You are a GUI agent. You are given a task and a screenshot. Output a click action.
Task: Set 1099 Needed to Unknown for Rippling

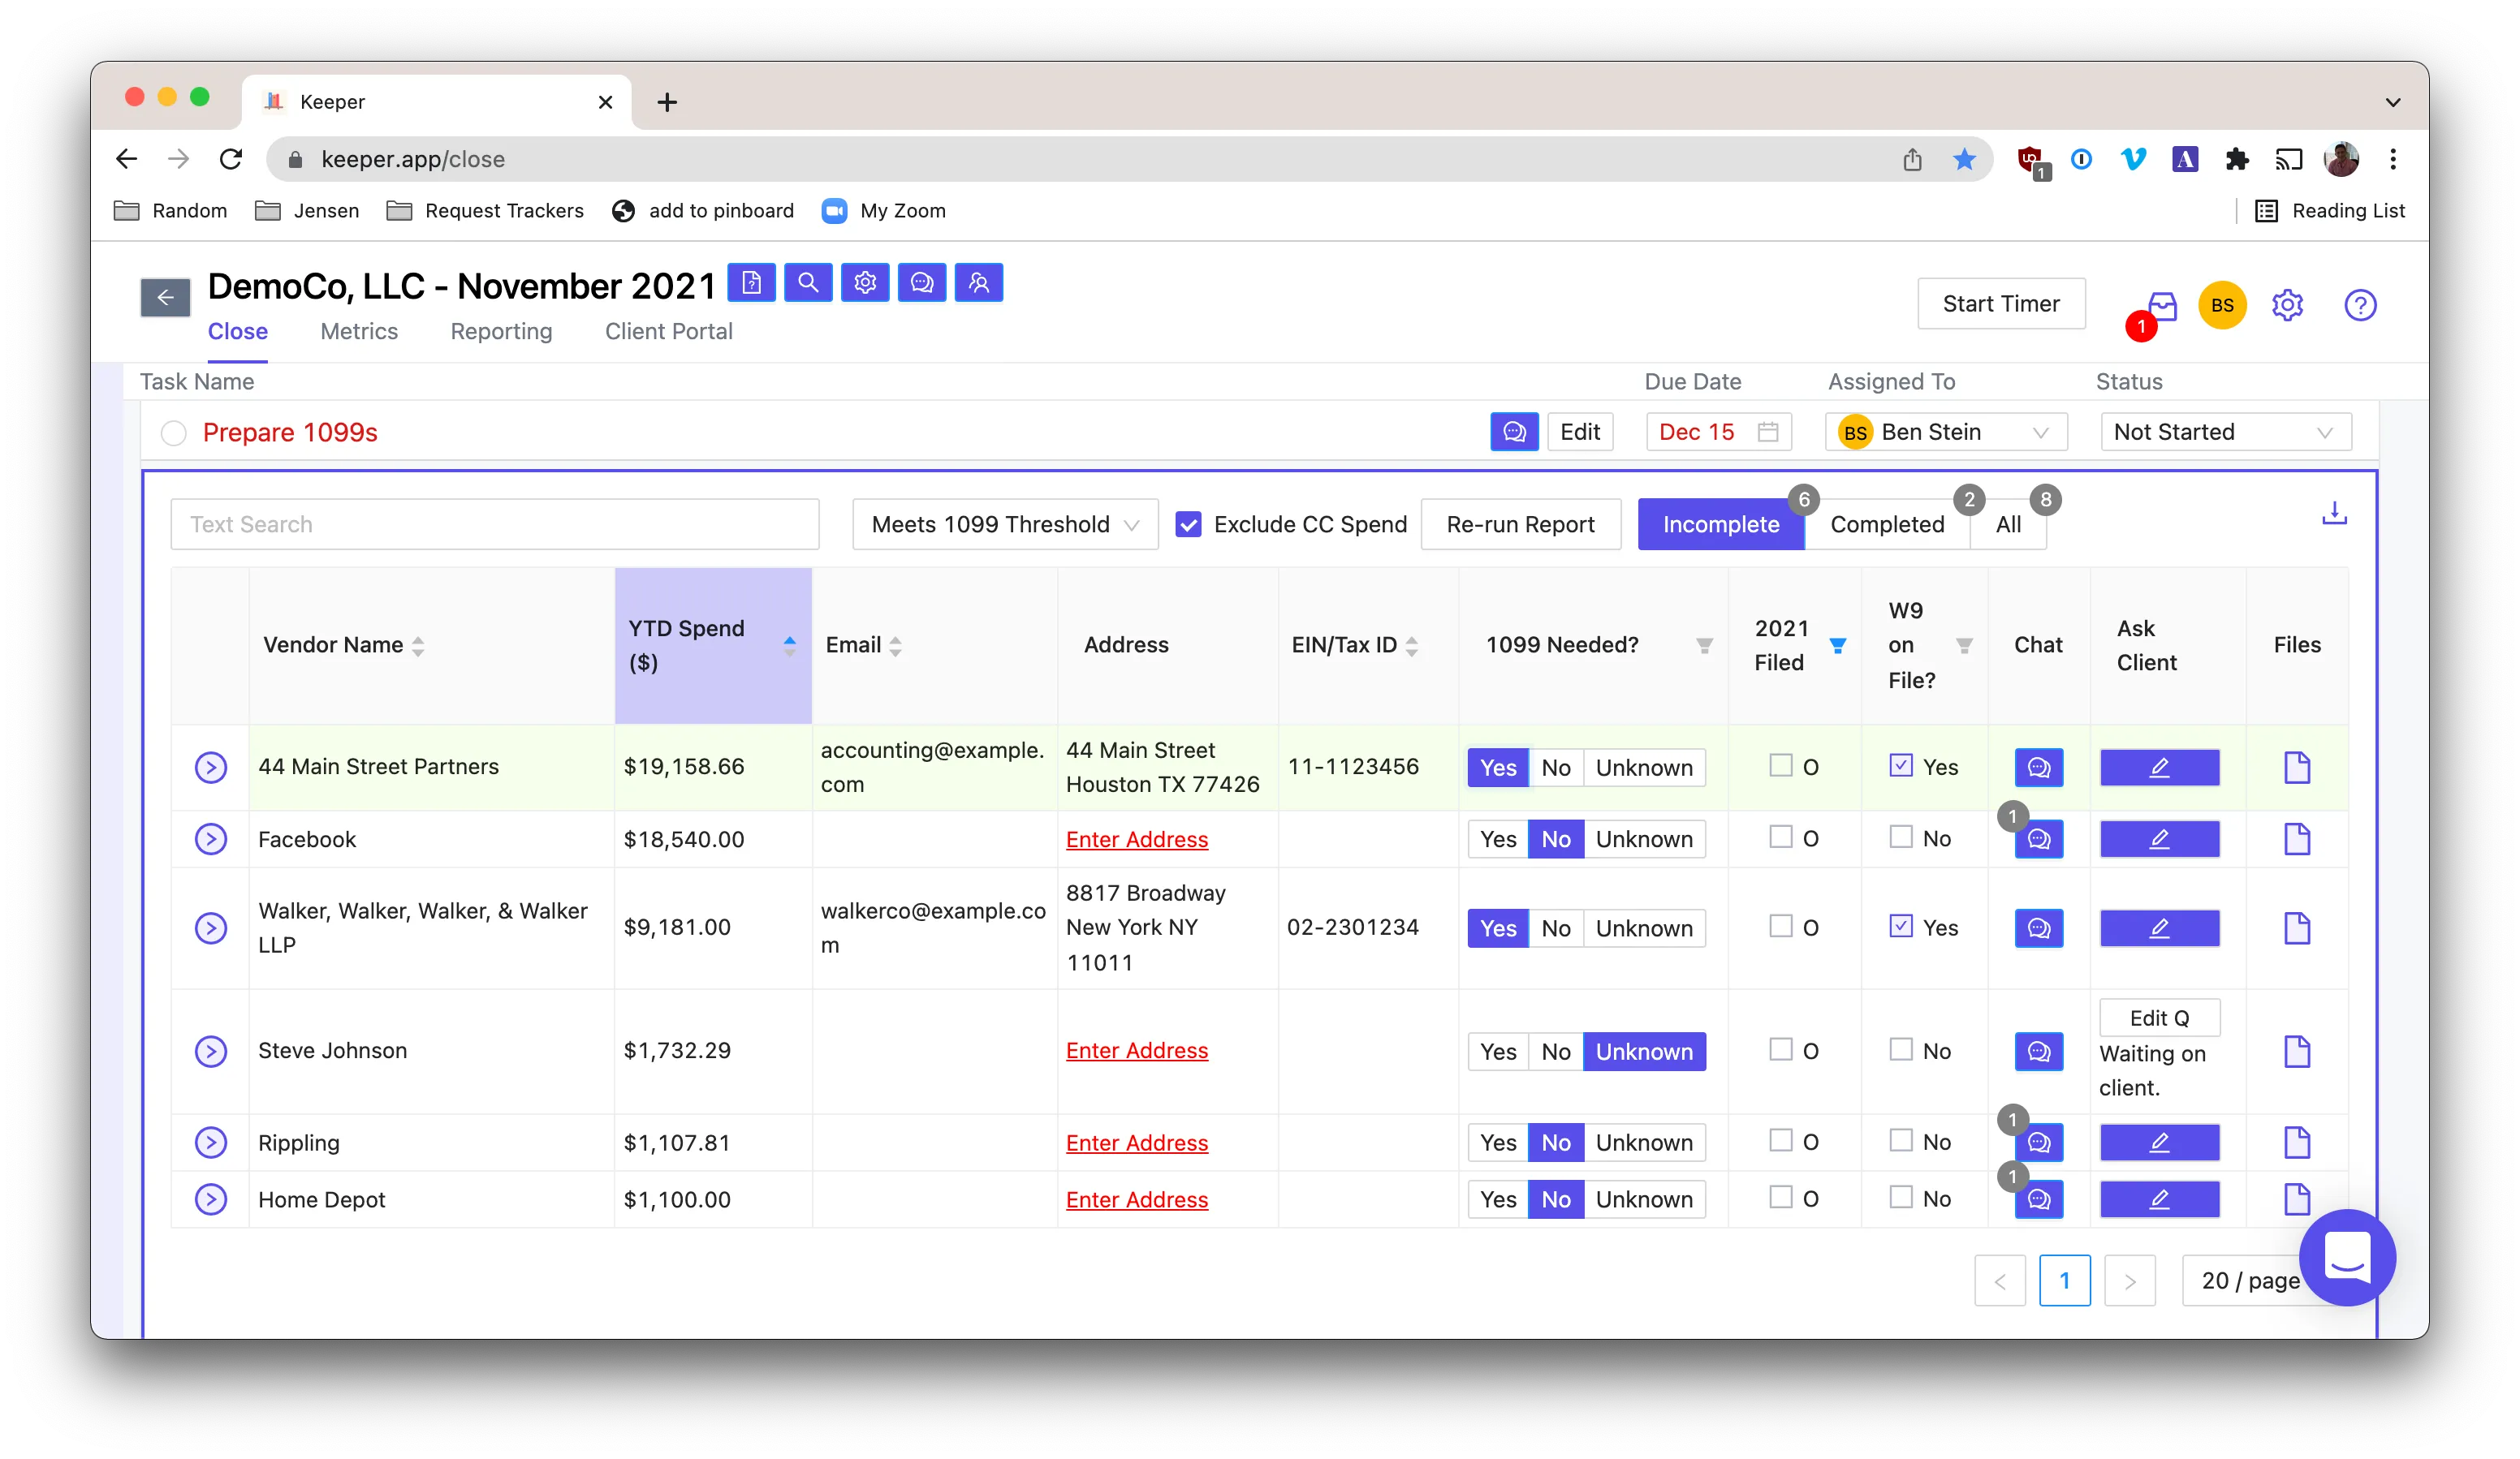(x=1644, y=1143)
